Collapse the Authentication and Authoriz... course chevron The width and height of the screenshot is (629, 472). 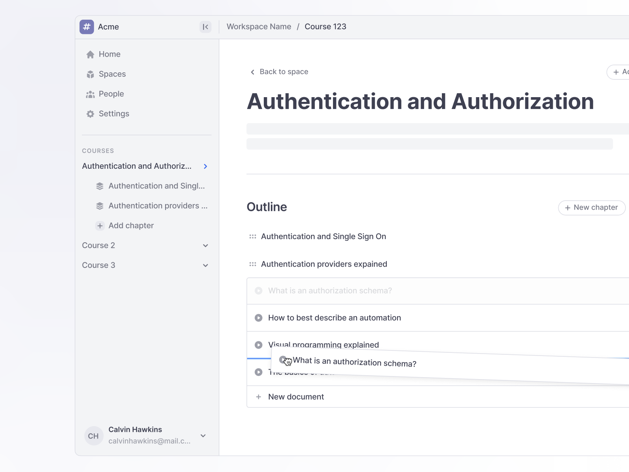205,166
